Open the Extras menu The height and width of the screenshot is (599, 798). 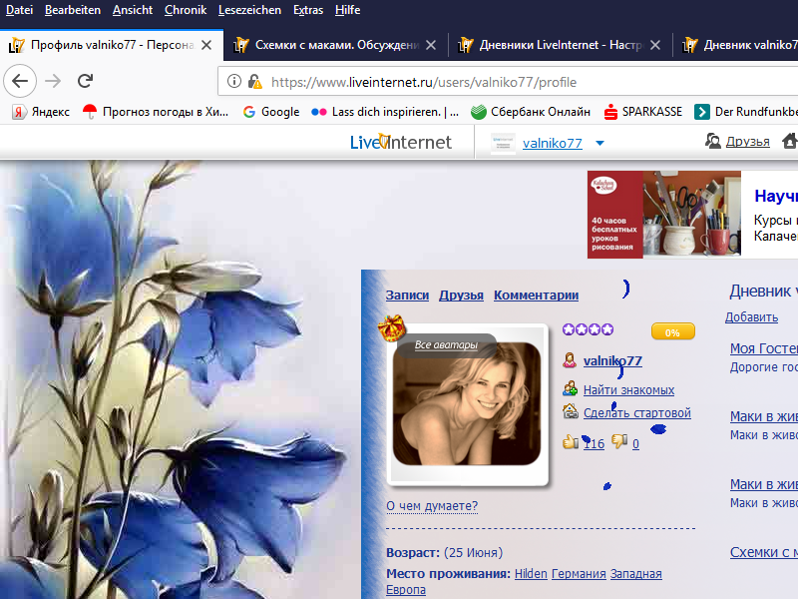308,10
